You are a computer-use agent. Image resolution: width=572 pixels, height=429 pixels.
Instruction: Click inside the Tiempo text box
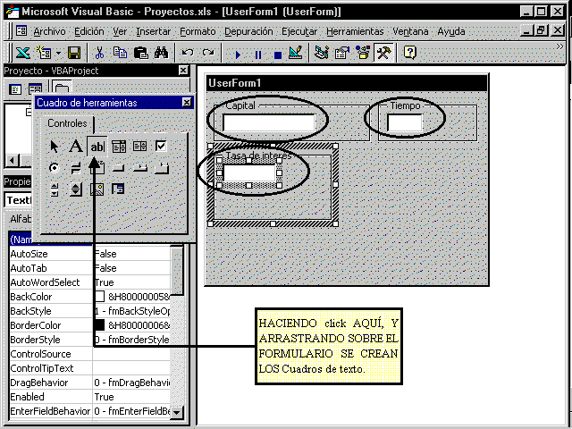coord(404,122)
